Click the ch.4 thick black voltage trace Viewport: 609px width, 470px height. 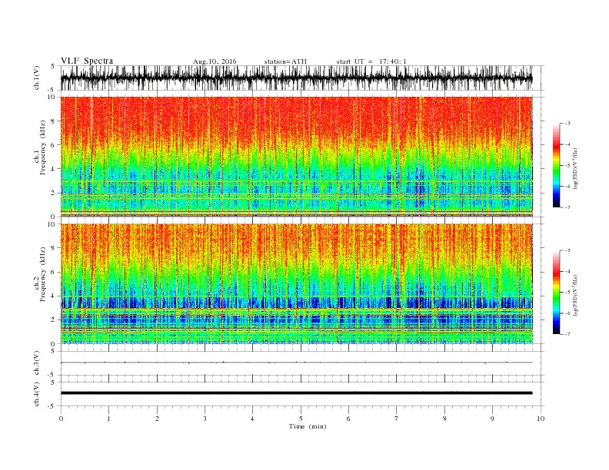click(x=296, y=393)
